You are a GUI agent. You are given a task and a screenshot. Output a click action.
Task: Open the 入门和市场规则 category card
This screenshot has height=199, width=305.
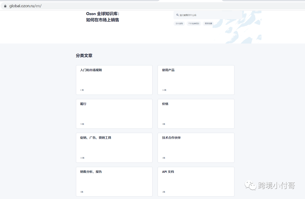click(114, 80)
